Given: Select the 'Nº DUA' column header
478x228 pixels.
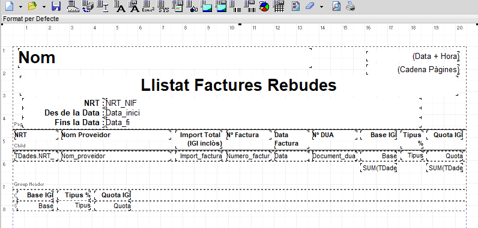Looking at the screenshot, I should (x=334, y=135).
